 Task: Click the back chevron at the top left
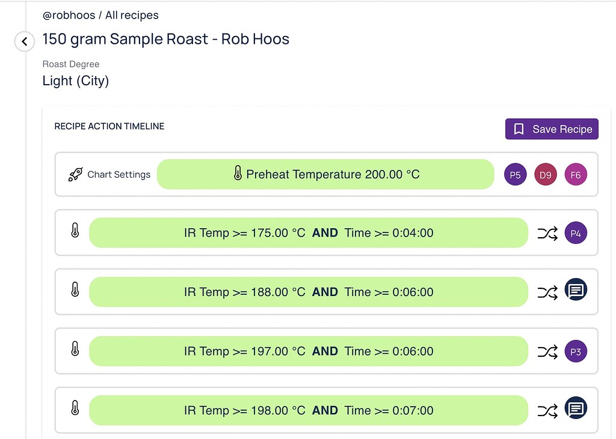(x=24, y=41)
